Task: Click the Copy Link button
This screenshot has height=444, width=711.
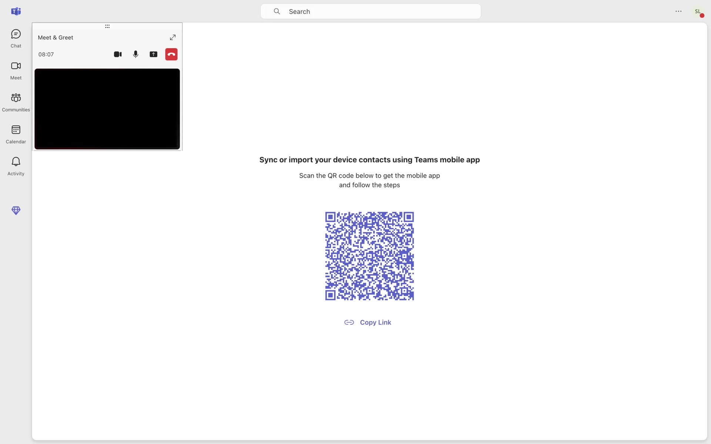Action: 375,322
